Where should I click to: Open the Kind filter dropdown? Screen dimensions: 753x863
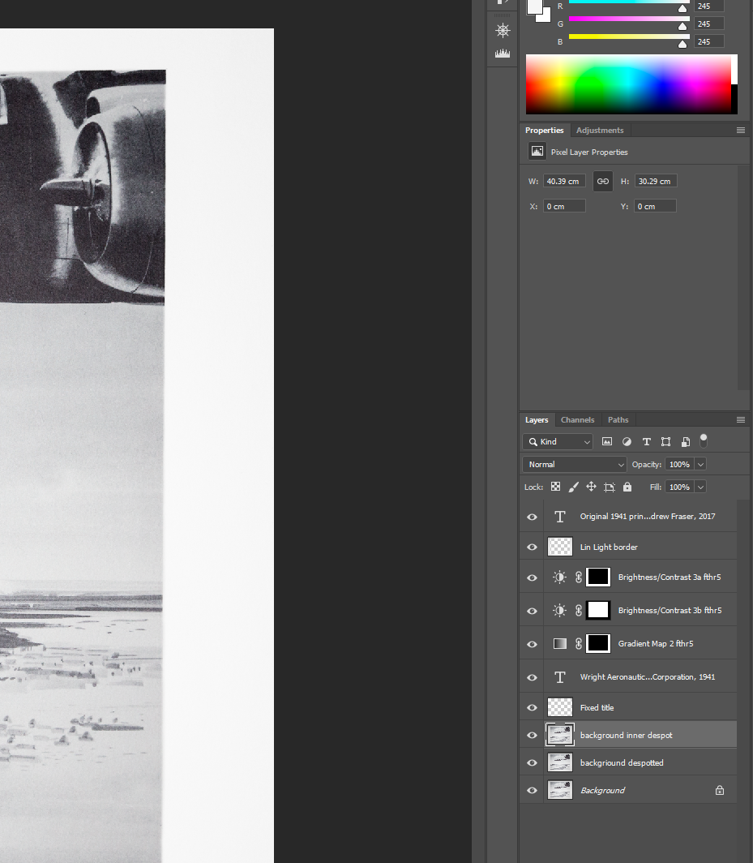558,441
